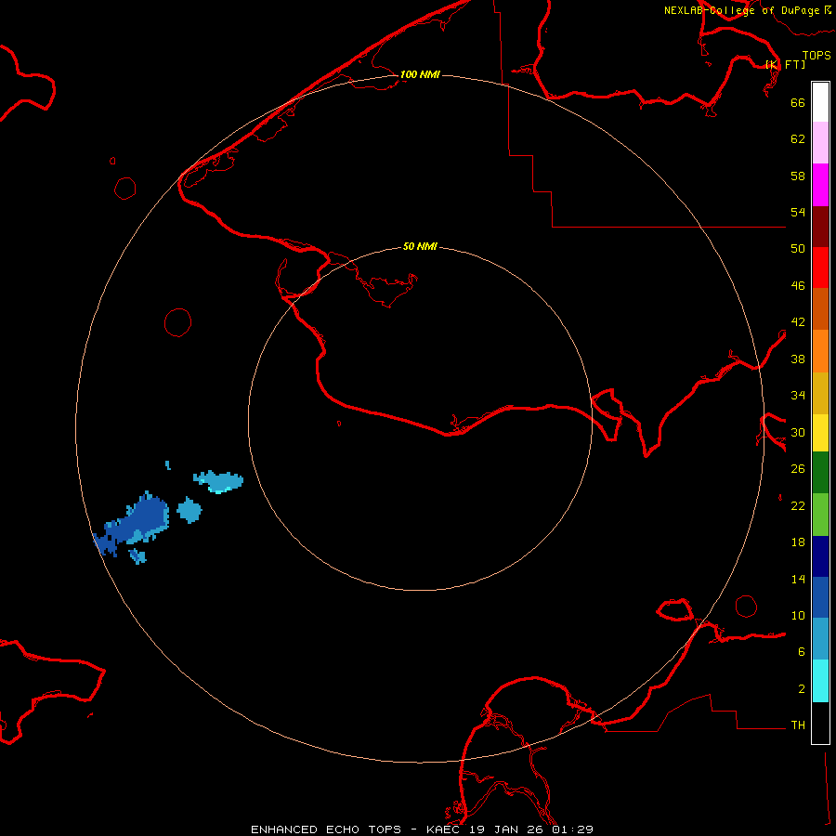Screen dimensions: 836x836
Task: Click the 66 legend value
Action: [798, 102]
